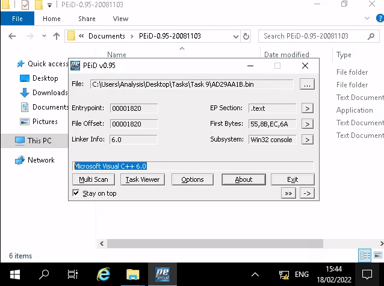Expand Subsystem details arrow button
The height and width of the screenshot is (286, 384).
click(307, 140)
